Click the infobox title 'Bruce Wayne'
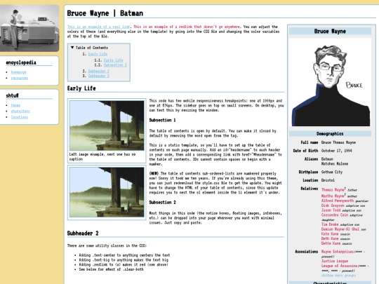379x284 pixels. click(x=330, y=31)
